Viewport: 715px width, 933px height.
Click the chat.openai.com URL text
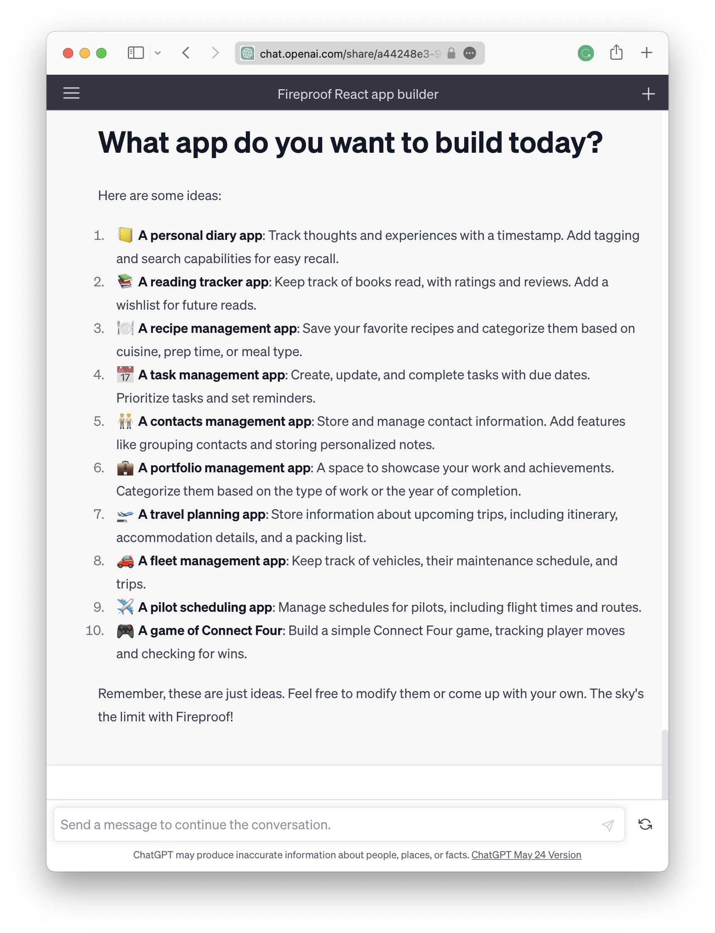[349, 54]
